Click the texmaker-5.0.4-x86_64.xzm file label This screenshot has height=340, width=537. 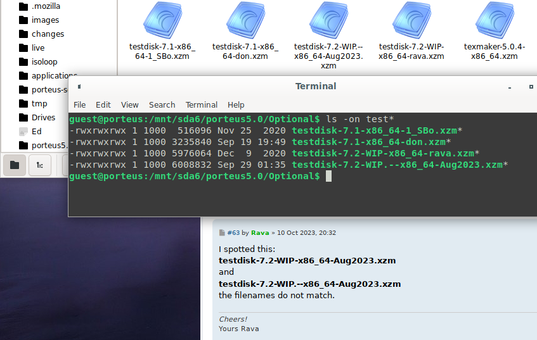pos(495,51)
